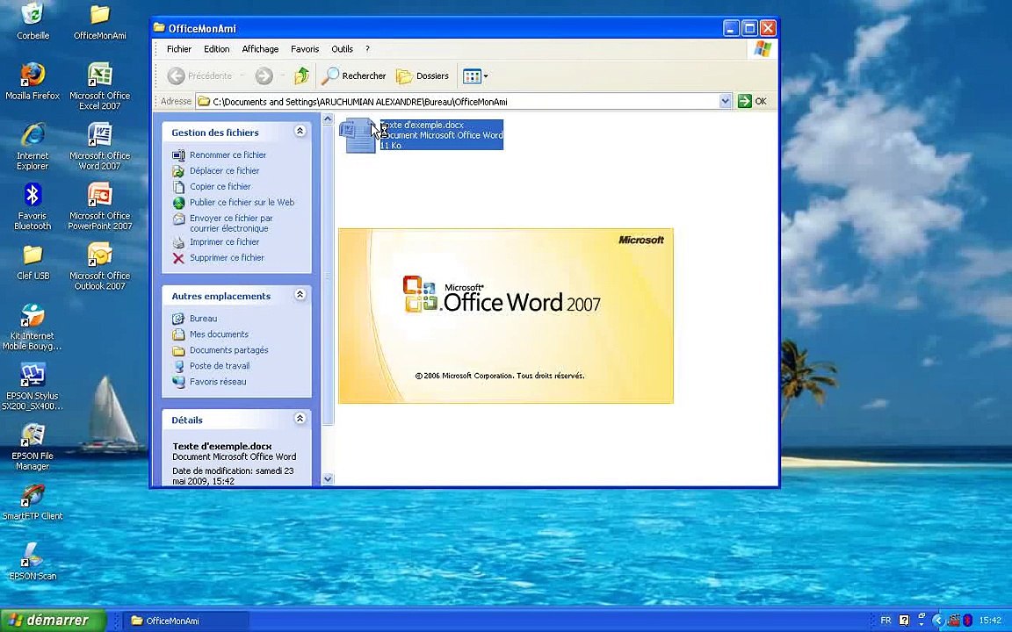Click the forward navigation arrow
Screen dimensions: 1012x632
click(x=264, y=76)
